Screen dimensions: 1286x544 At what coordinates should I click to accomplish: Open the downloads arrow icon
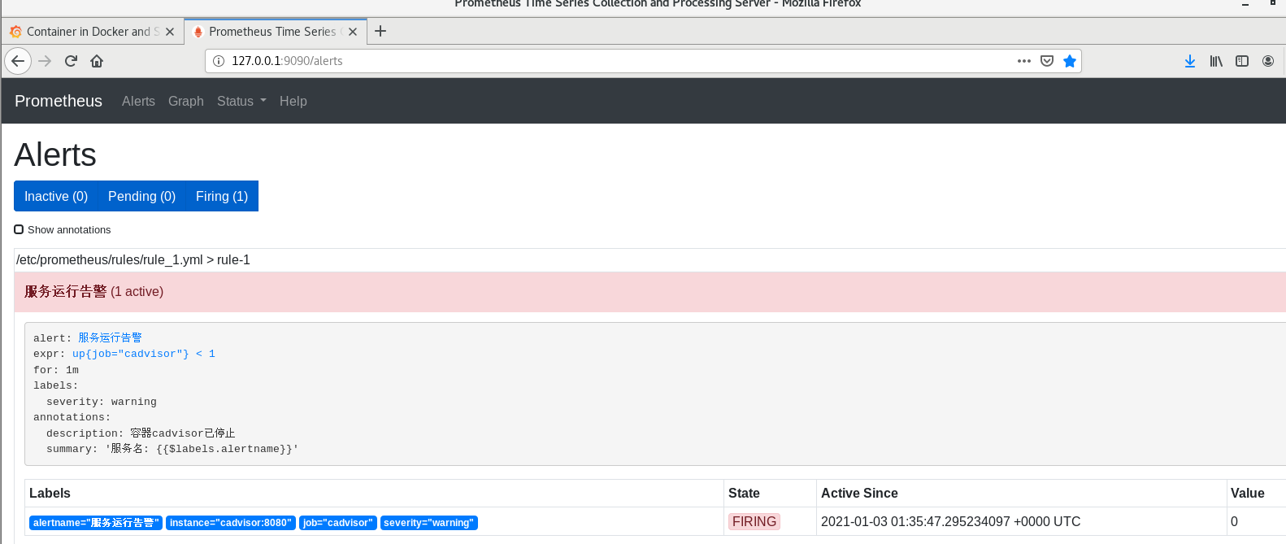(x=1190, y=61)
